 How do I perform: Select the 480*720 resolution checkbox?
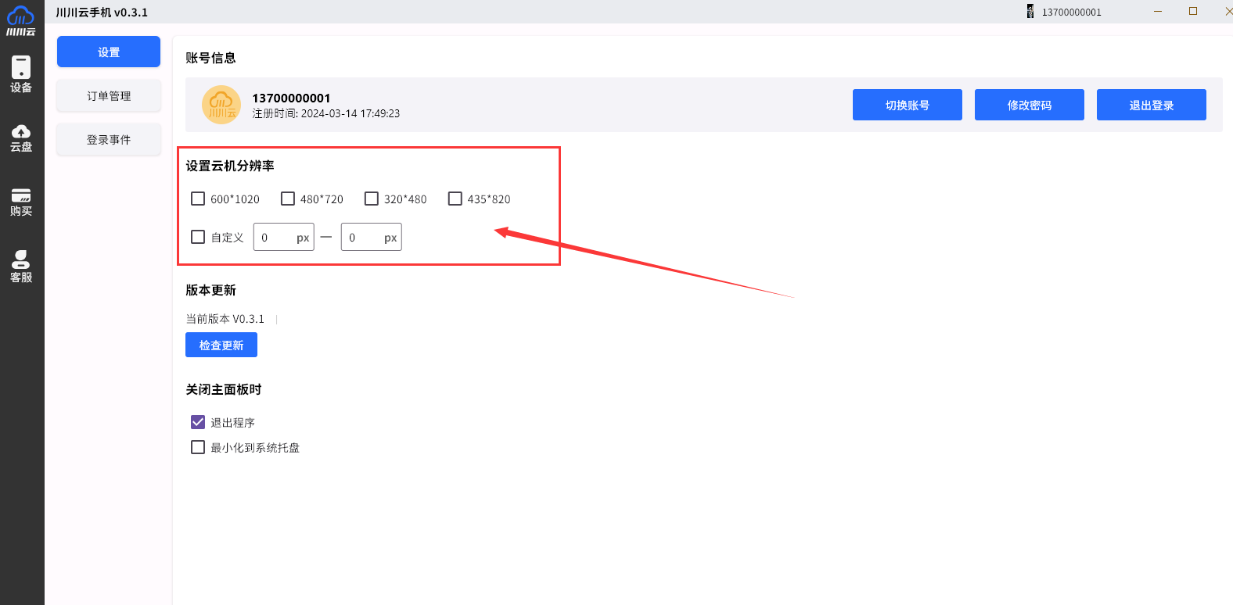click(288, 199)
